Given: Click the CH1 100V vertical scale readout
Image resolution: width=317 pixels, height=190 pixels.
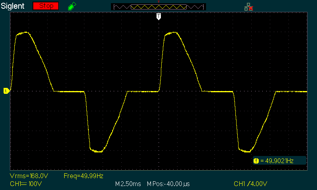Looking at the screenshot, I should tap(26, 184).
